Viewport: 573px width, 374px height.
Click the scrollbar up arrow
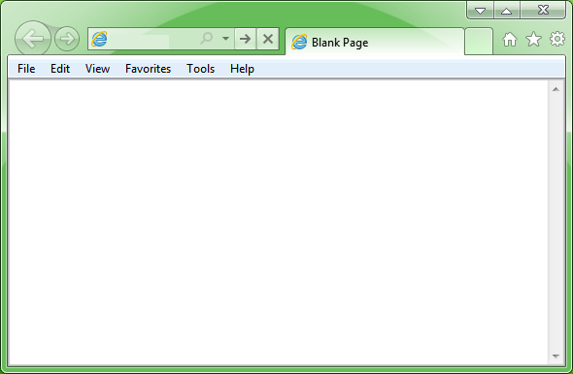(556, 89)
